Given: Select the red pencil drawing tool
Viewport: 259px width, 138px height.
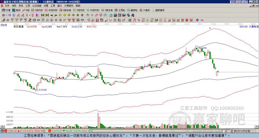Looking at the screenshot, I should pos(4,20).
